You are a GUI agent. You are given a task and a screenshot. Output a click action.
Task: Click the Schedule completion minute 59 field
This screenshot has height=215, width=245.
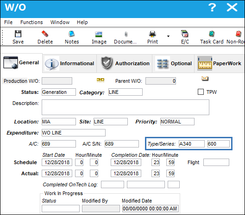click(x=170, y=162)
